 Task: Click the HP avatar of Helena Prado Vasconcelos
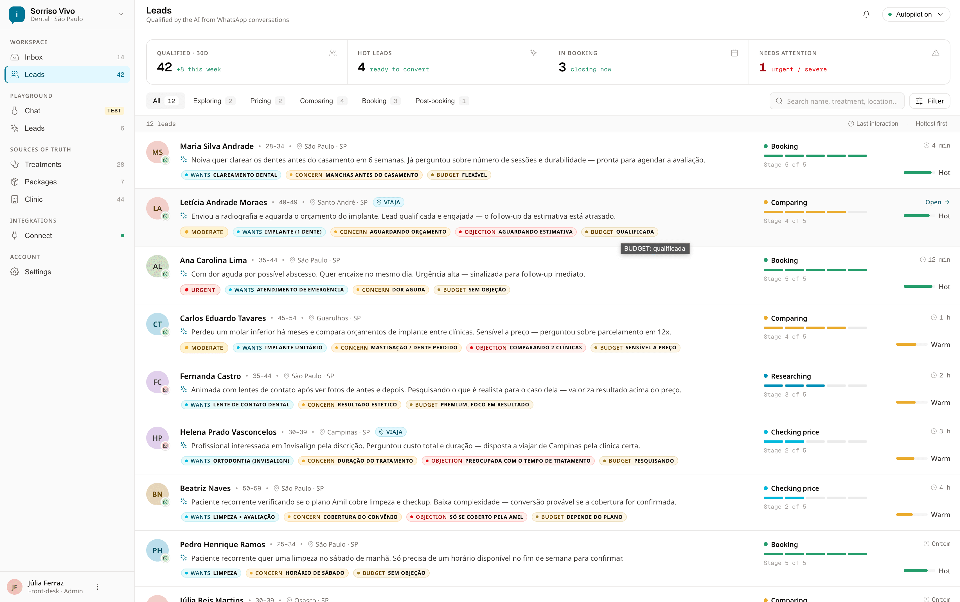(x=157, y=438)
